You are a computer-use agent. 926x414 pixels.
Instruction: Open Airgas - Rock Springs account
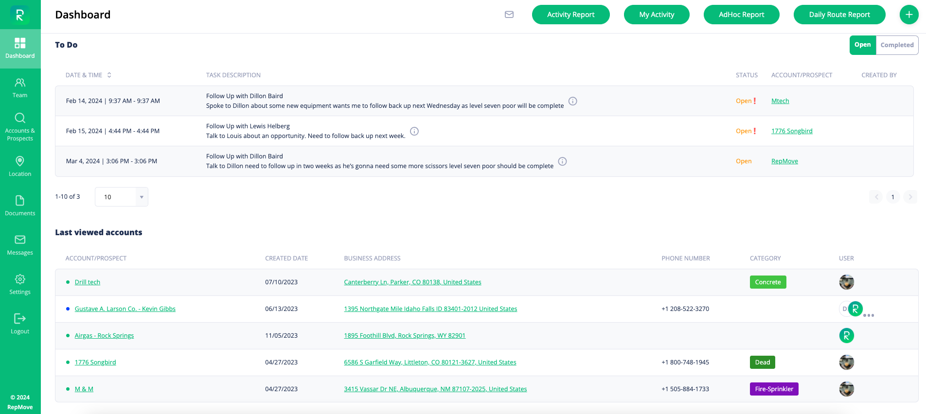click(x=104, y=336)
